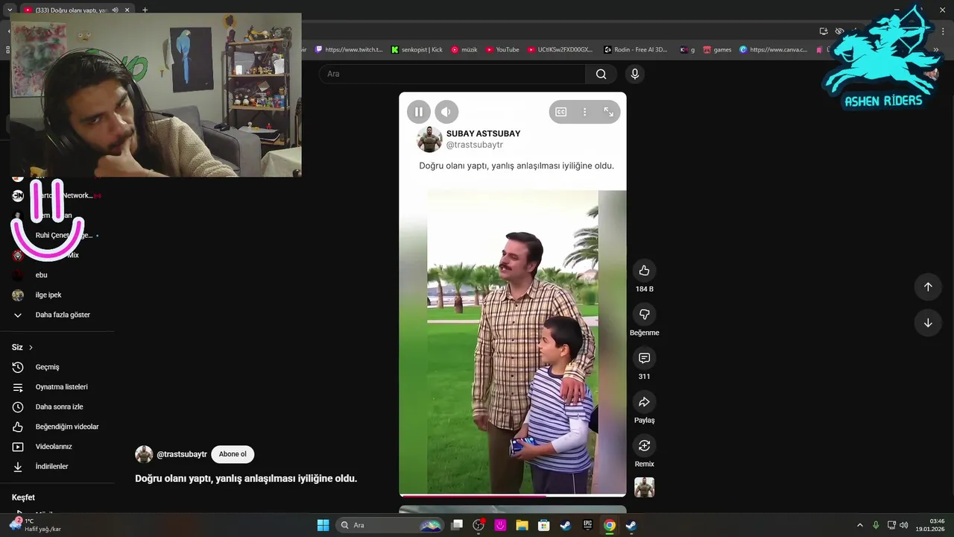Enter fullscreen on the Shorts player
Viewport: 954px width, 537px height.
click(x=608, y=112)
